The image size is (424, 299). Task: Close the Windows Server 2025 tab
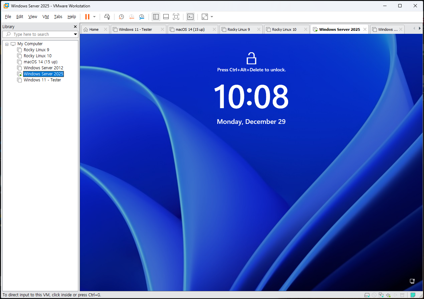(x=365, y=29)
